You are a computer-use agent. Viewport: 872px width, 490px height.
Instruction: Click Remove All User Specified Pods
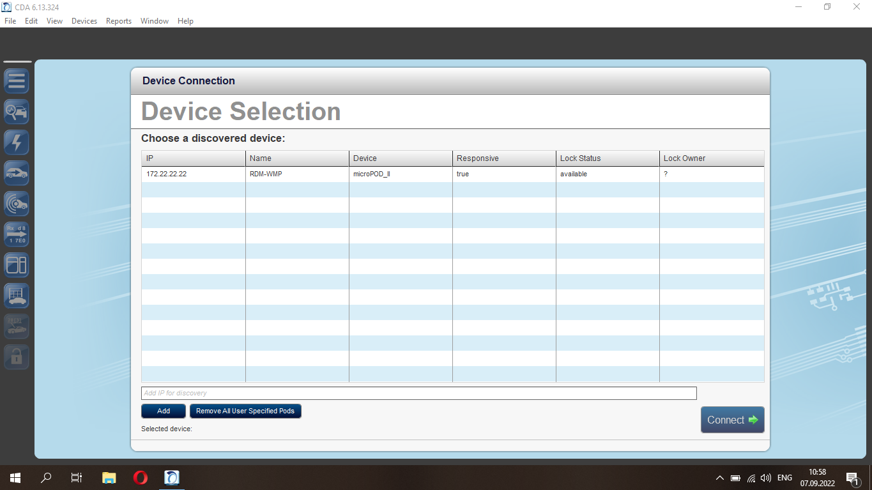pyautogui.click(x=245, y=411)
